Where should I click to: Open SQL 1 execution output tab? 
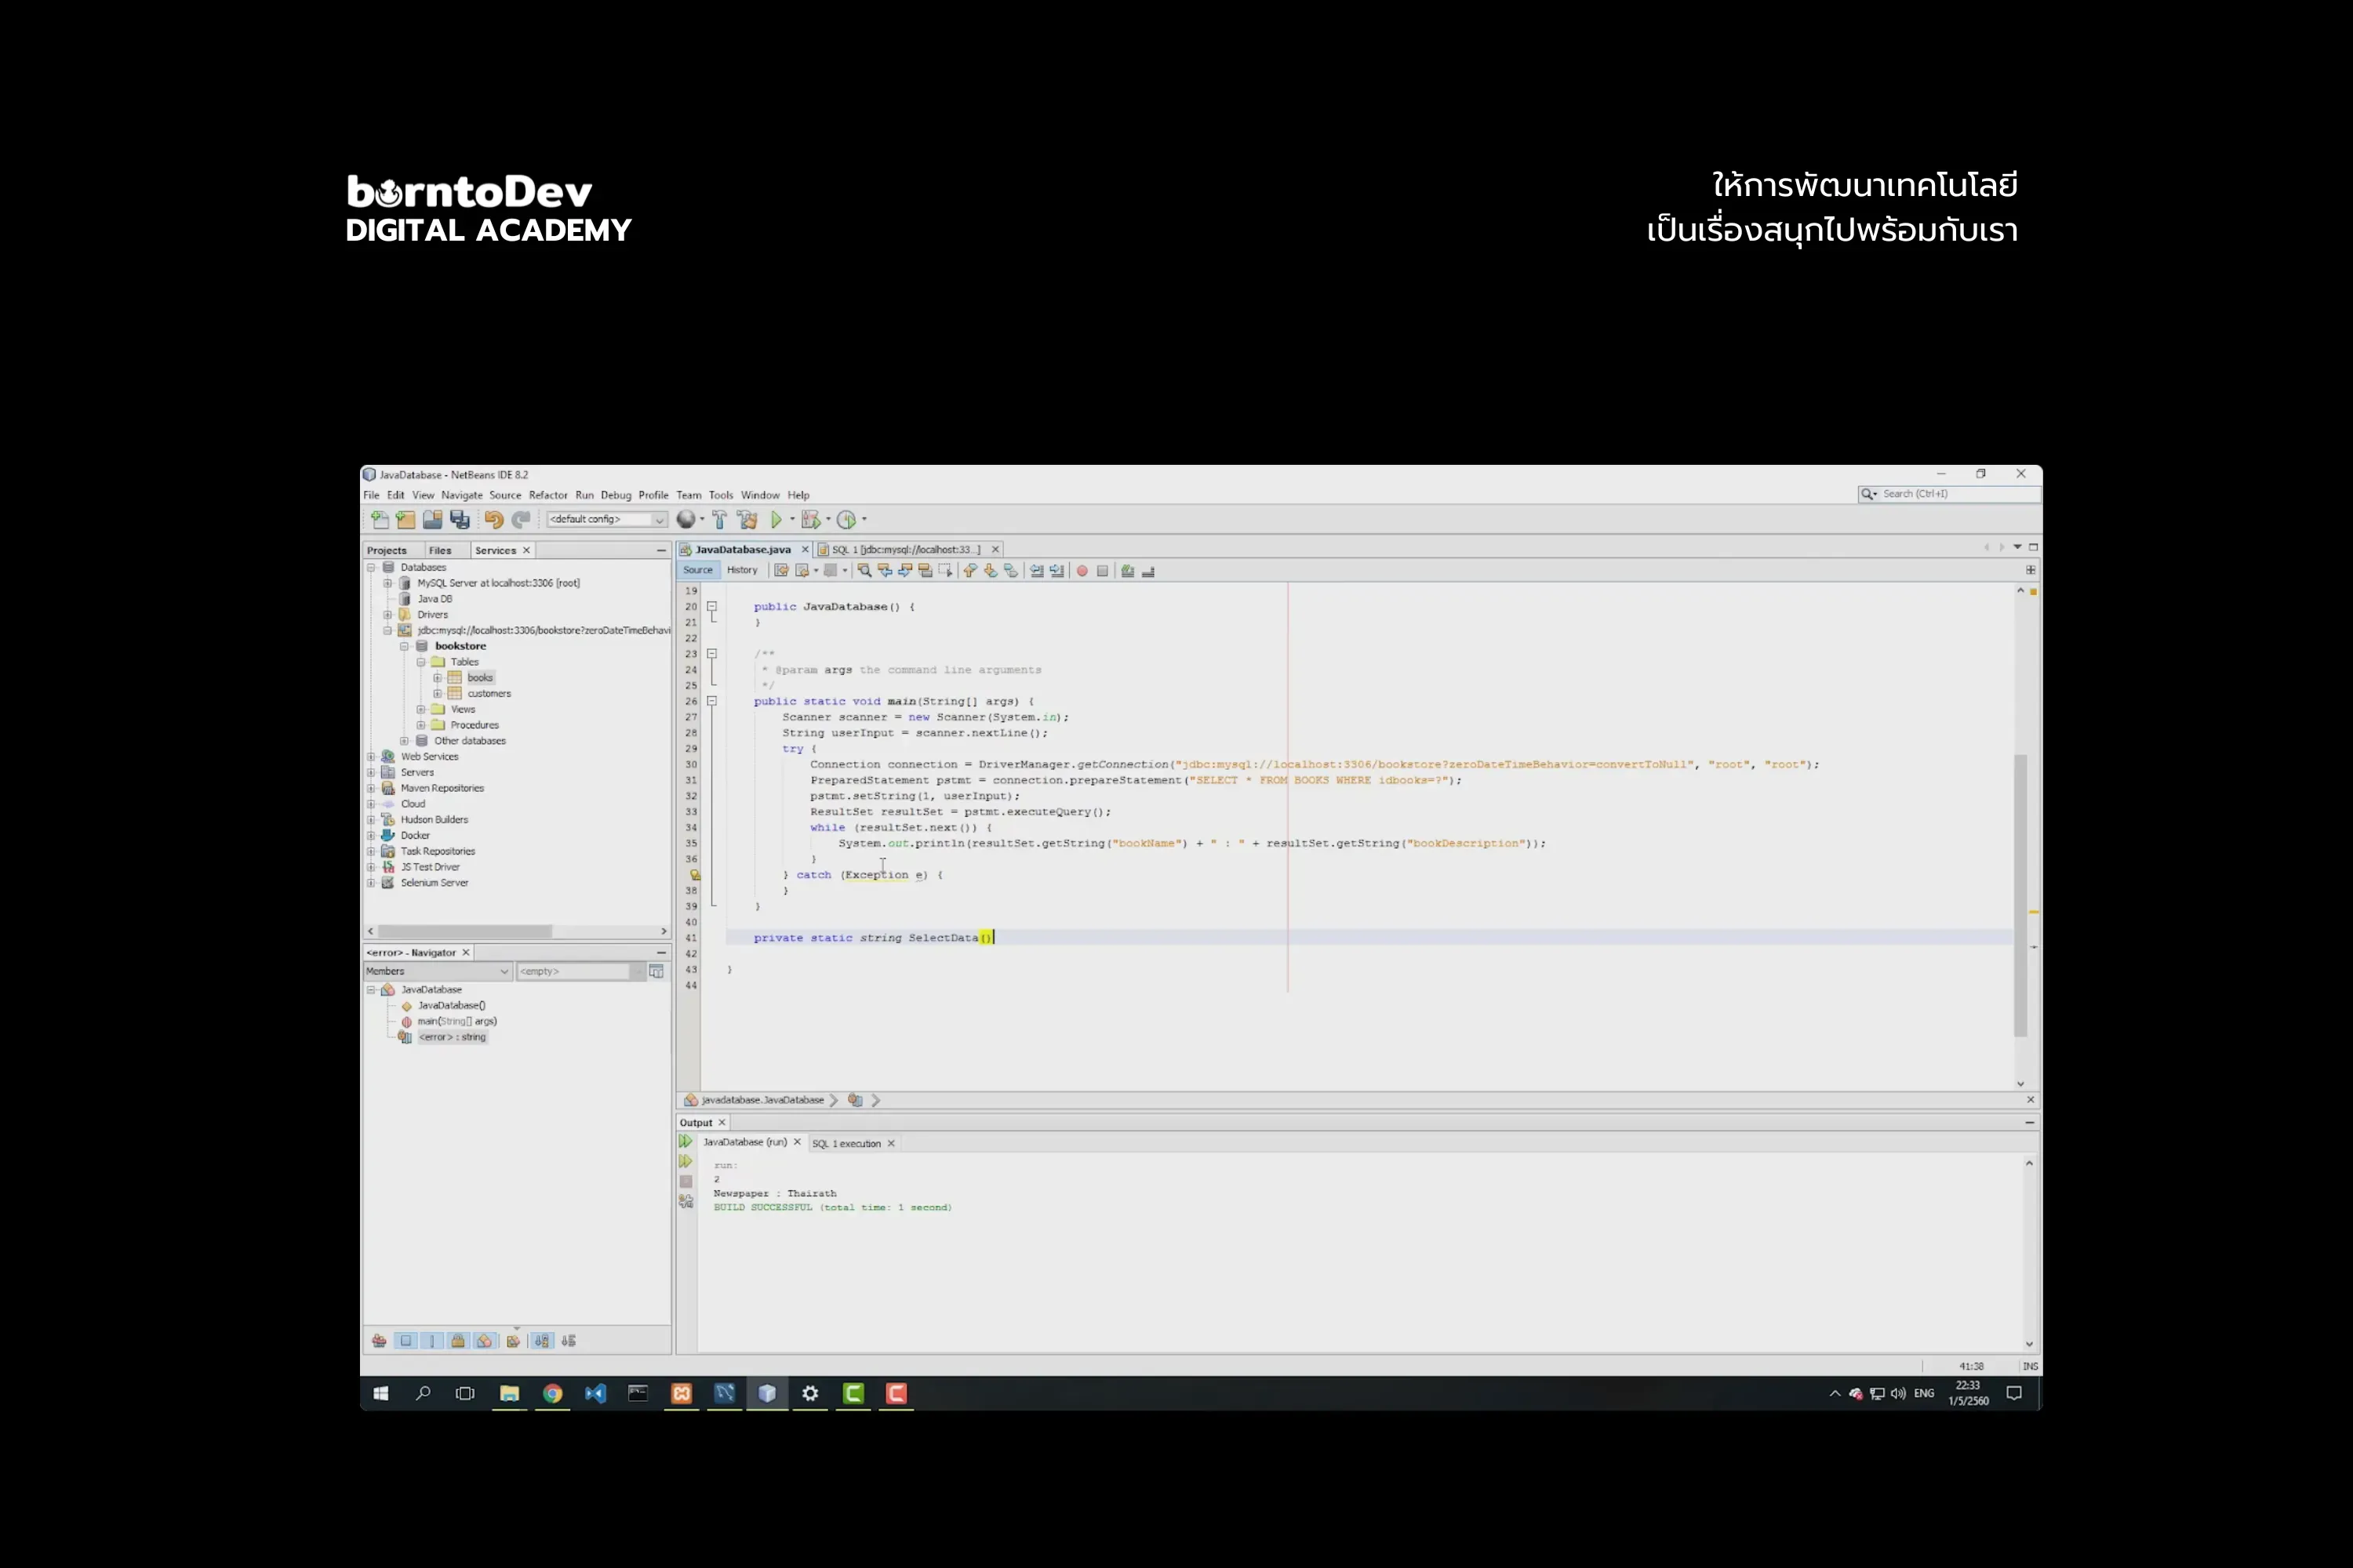tap(846, 1143)
